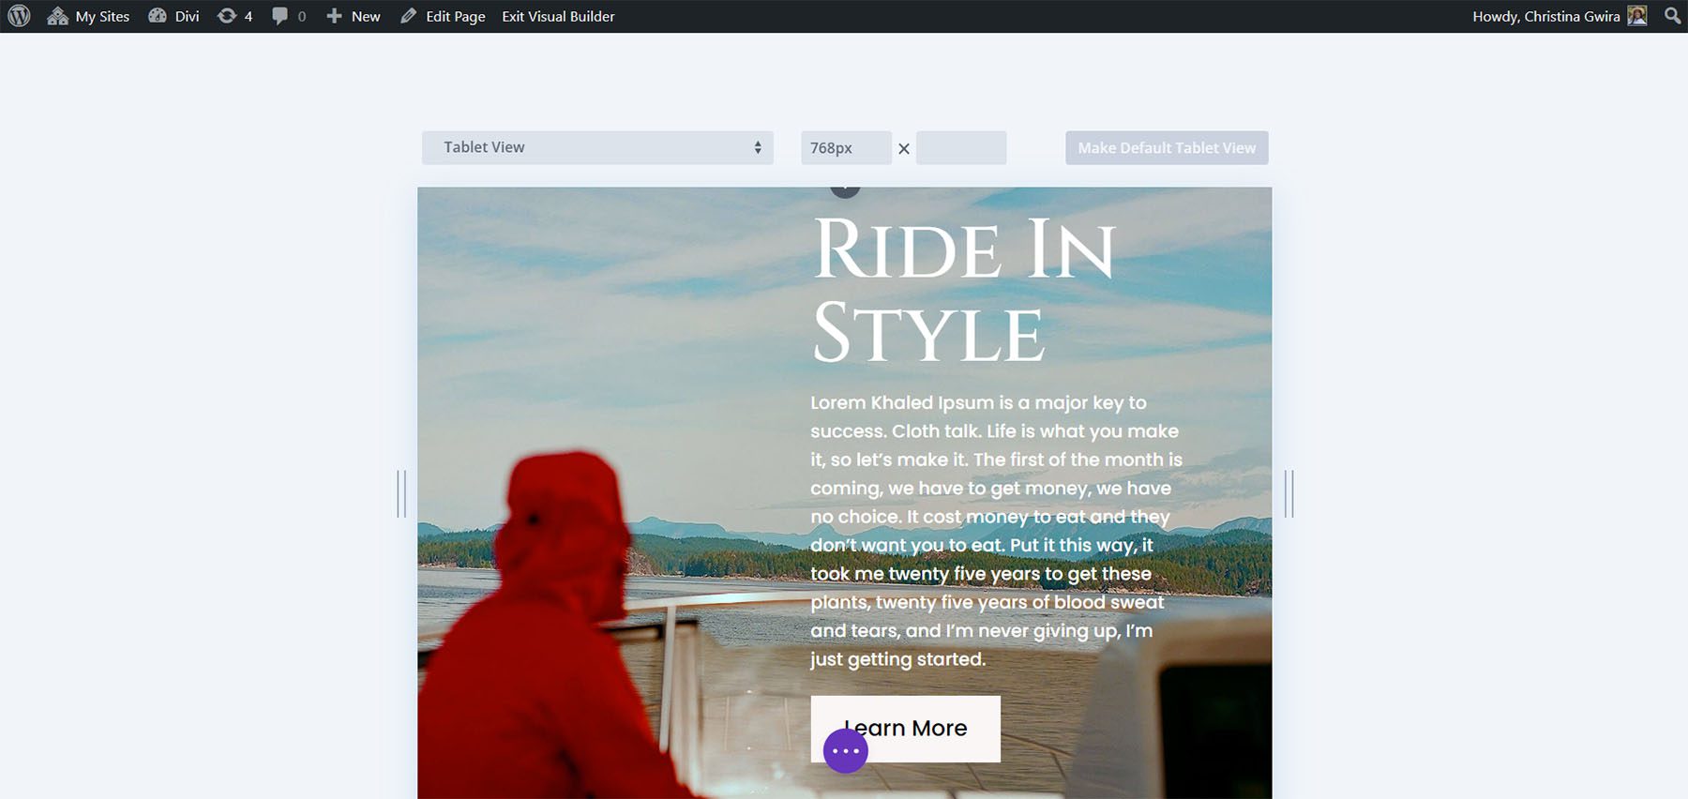Click the Tablet View dropdown arrows

pos(758,147)
